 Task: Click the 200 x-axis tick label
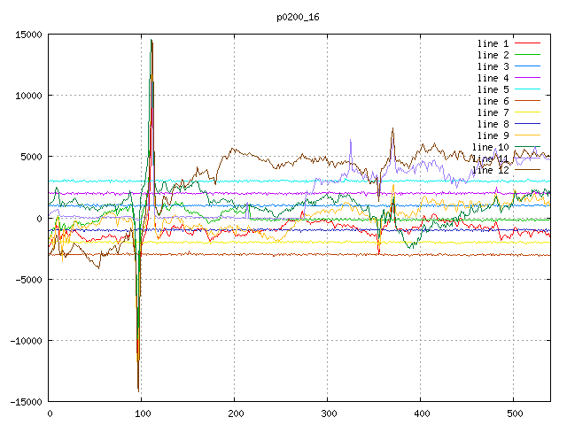[x=235, y=413]
